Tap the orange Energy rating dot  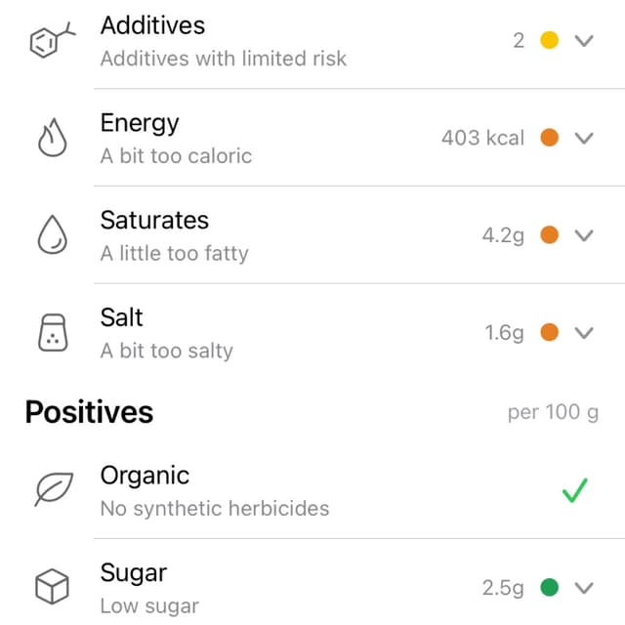coord(549,138)
